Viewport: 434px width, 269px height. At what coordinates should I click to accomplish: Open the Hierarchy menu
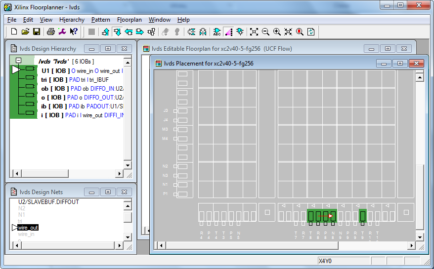point(72,20)
